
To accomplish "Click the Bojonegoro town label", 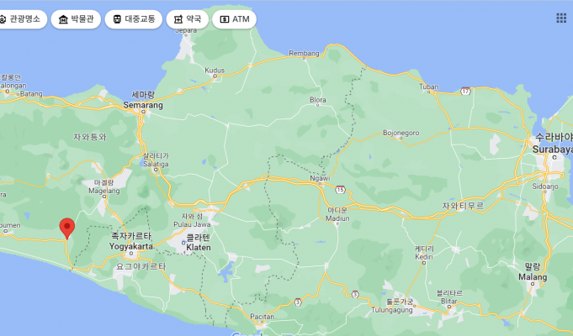I will click(401, 133).
